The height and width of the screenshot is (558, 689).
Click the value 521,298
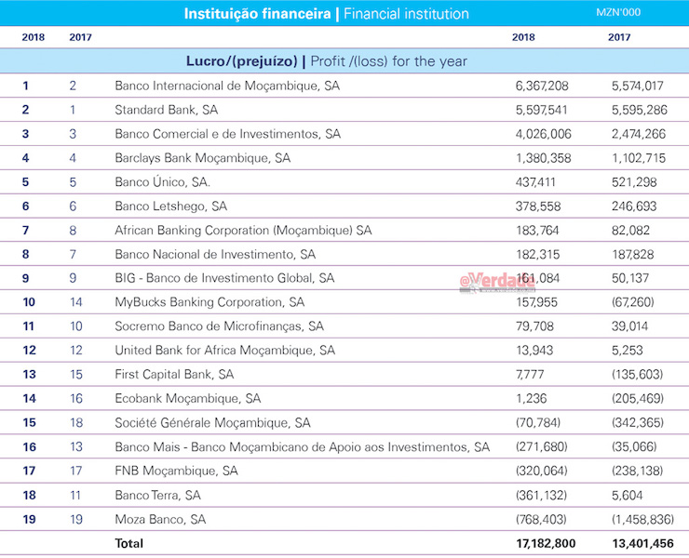pos(634,181)
